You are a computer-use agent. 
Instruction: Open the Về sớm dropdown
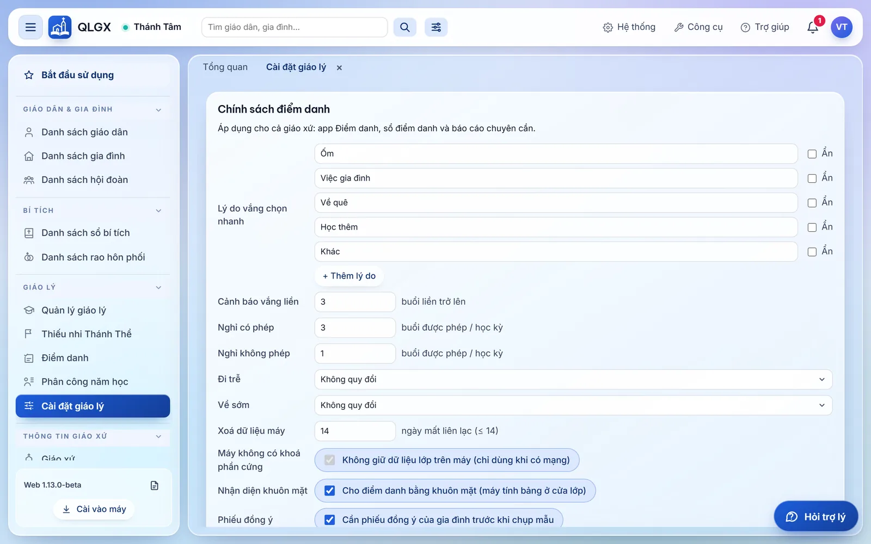[573, 405]
